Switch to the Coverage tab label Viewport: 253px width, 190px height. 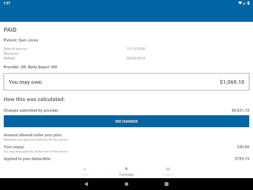pos(126,175)
